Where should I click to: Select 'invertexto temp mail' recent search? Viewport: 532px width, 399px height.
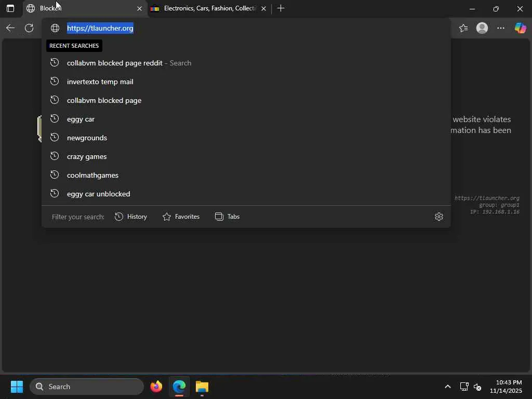pyautogui.click(x=246, y=82)
